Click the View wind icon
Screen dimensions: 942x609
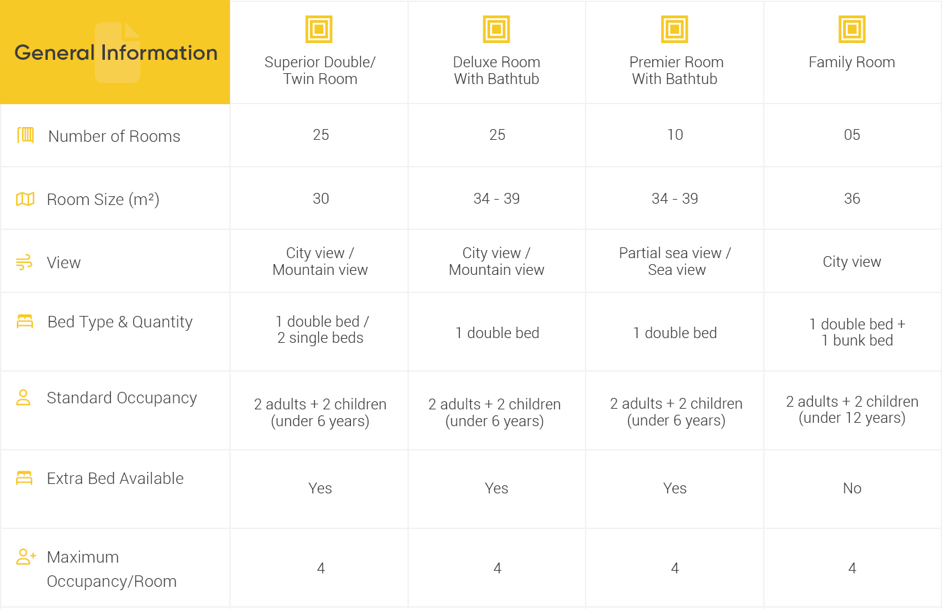(x=24, y=262)
